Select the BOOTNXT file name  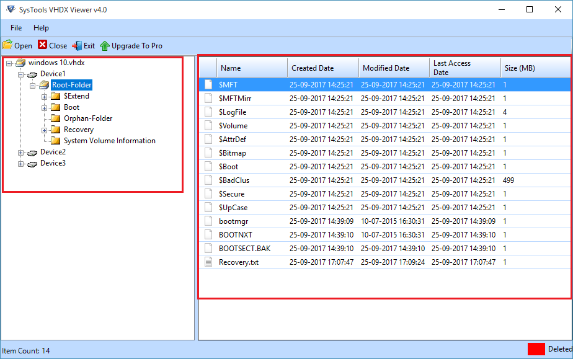point(236,235)
